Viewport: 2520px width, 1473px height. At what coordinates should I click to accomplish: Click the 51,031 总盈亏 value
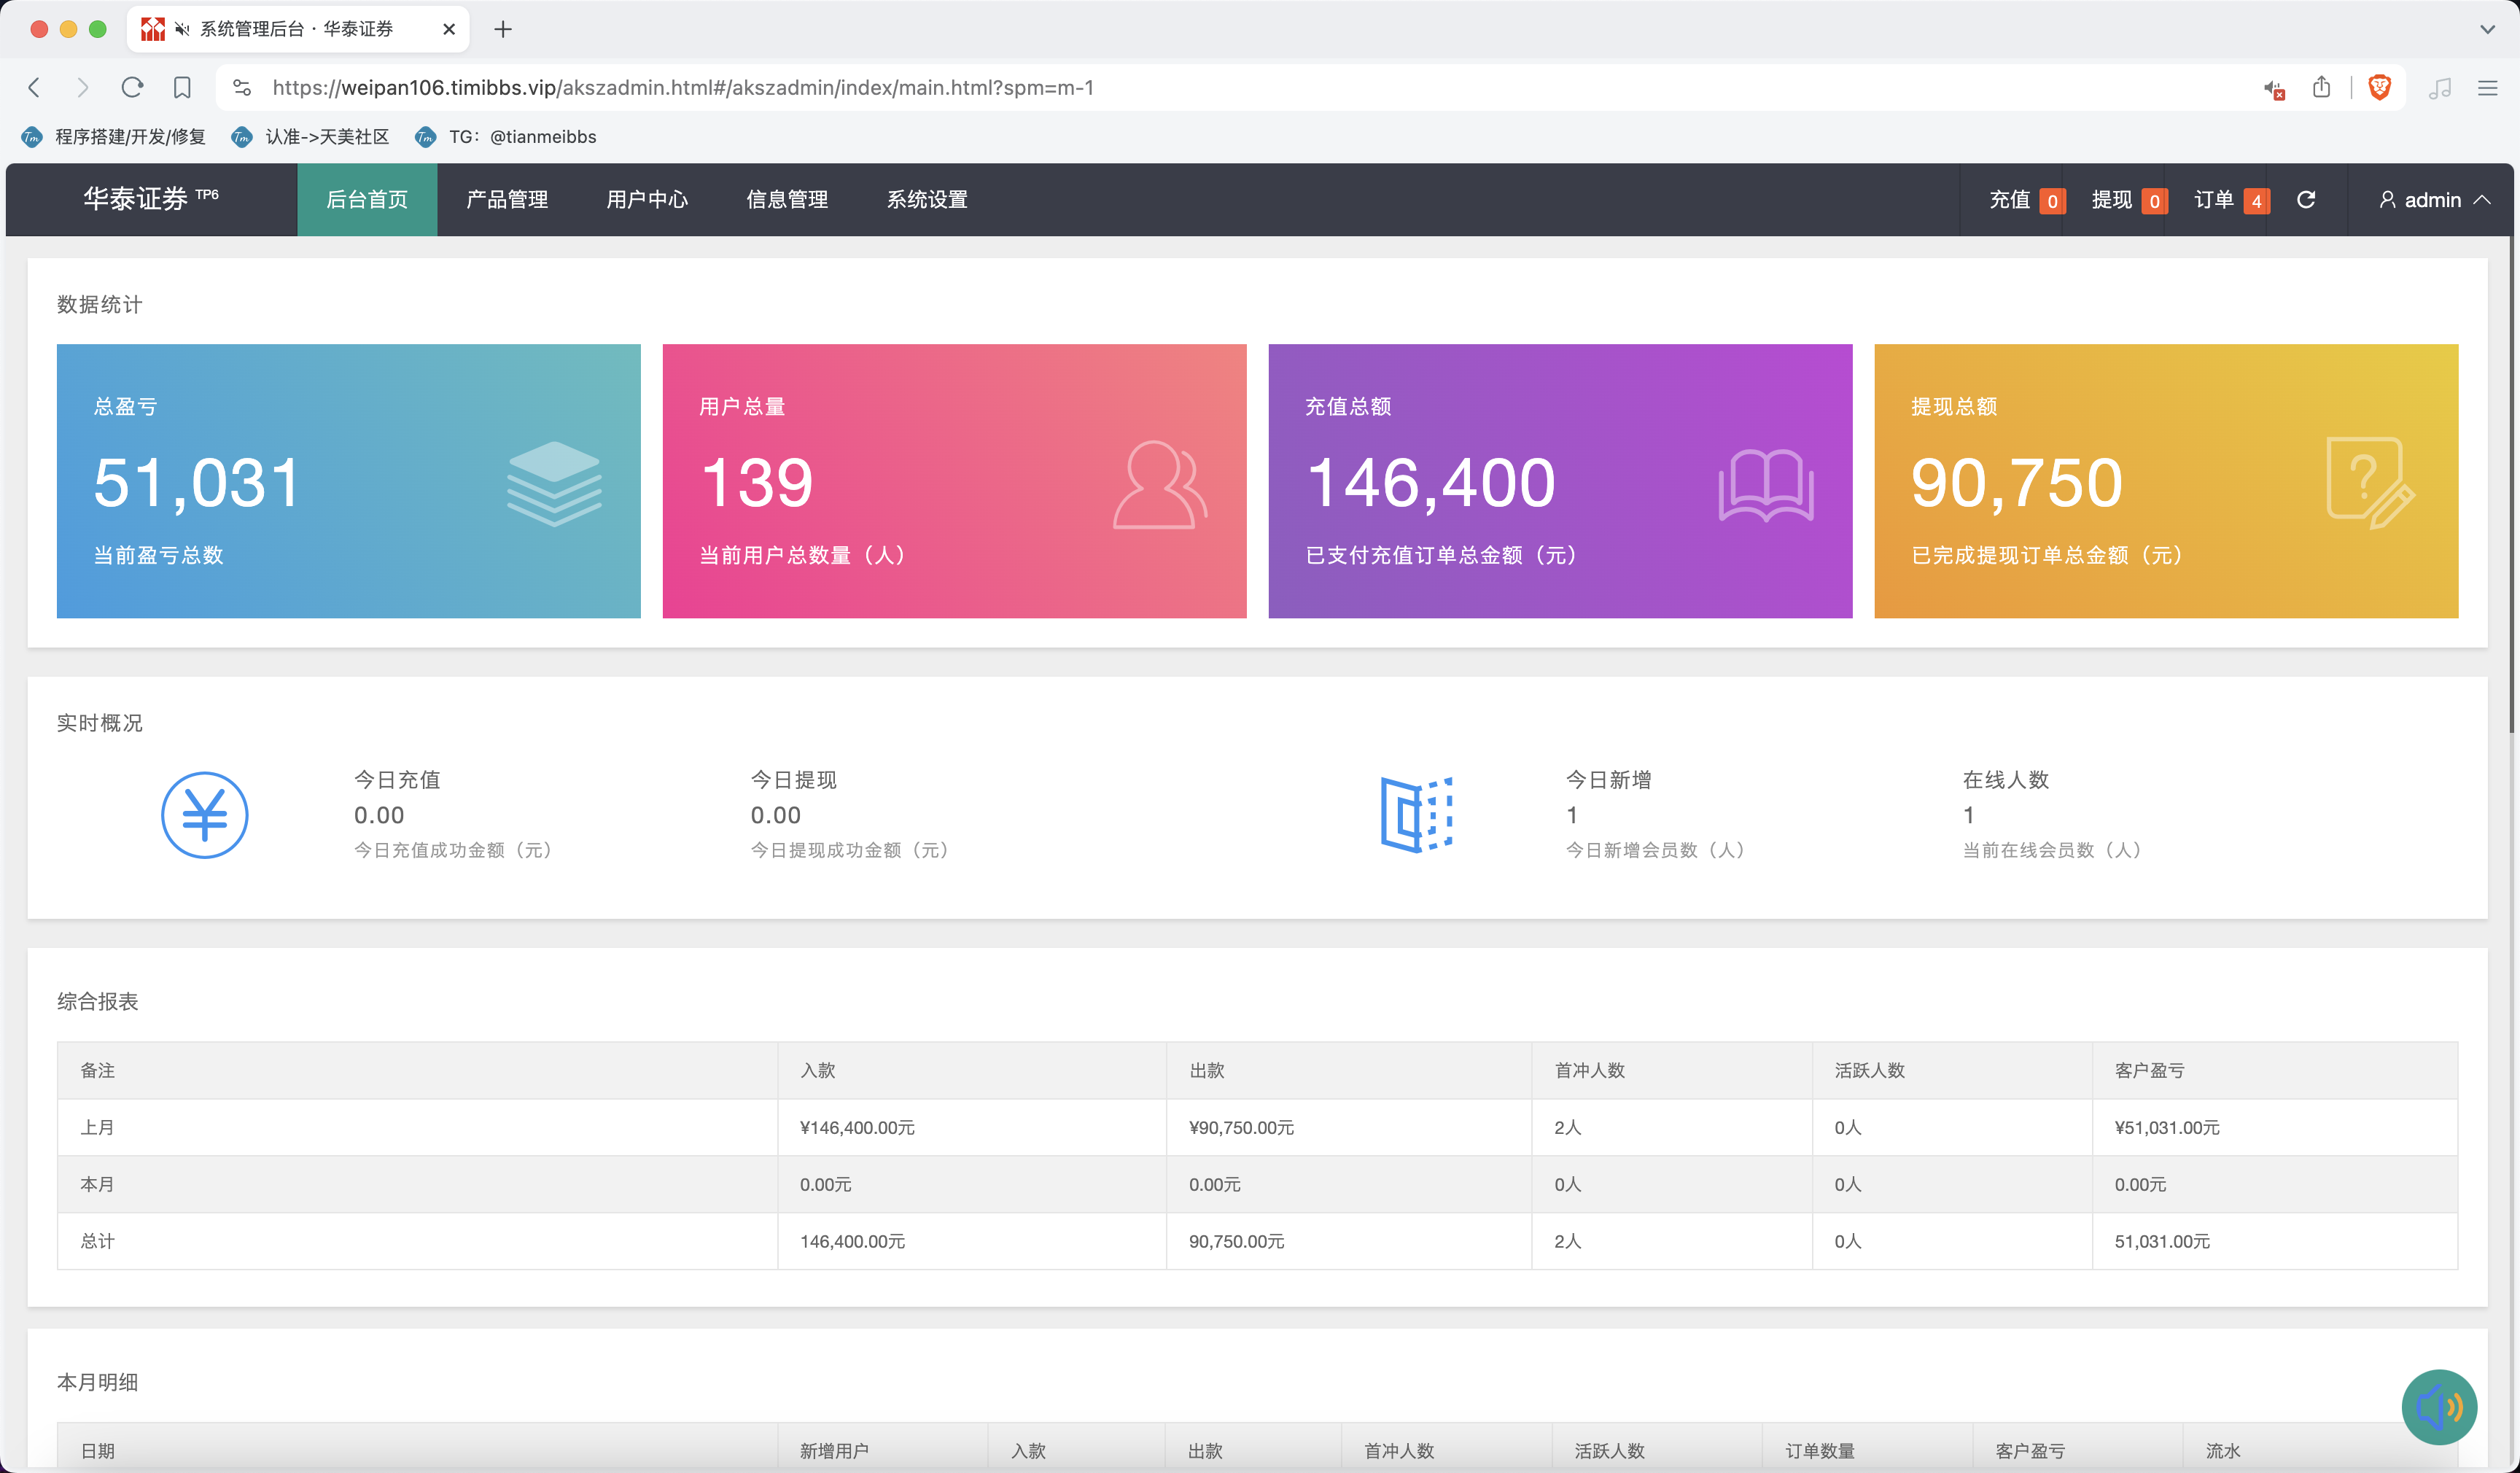(196, 483)
